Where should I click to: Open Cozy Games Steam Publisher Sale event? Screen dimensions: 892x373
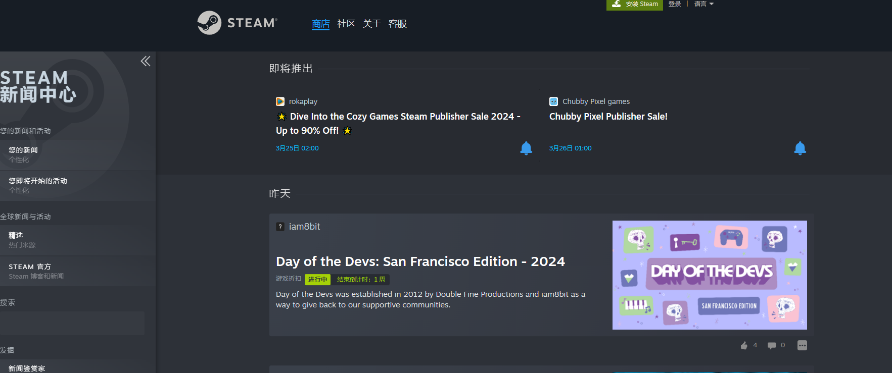[398, 123]
